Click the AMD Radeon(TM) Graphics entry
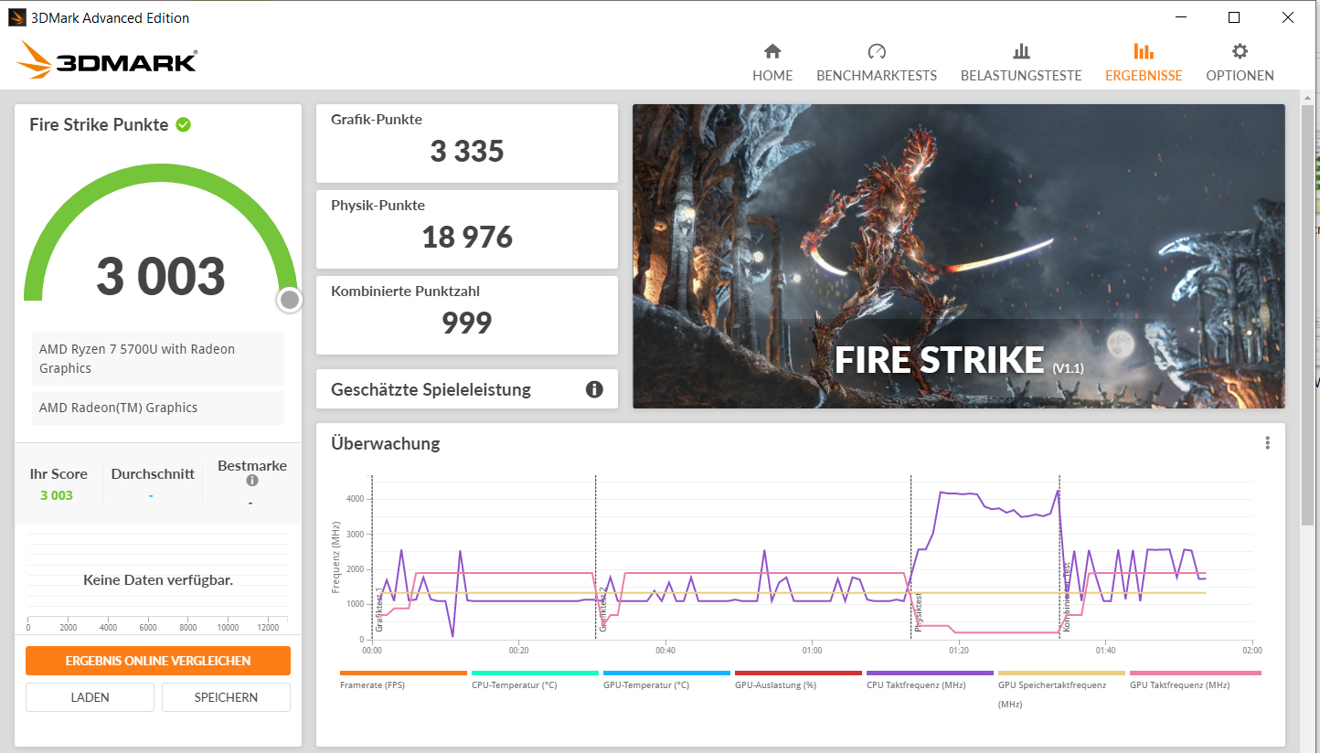1320x753 pixels. pos(158,408)
